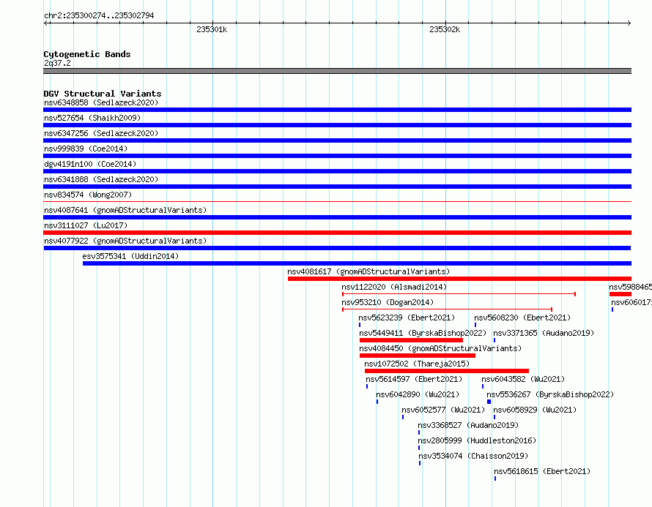
Task: Select nsv2805999 (Huddleston2016) label
Action: [477, 440]
